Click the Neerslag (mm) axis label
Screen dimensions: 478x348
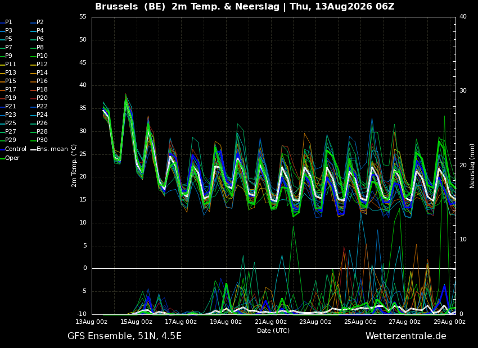[x=472, y=166]
